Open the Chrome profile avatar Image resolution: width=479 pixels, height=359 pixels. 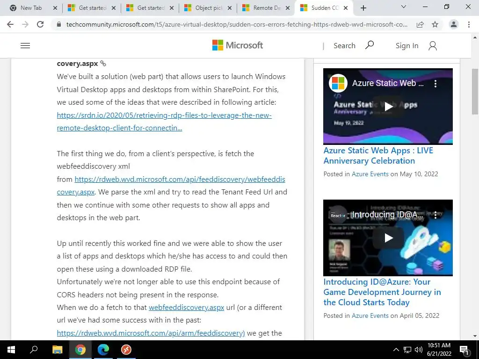click(x=454, y=24)
